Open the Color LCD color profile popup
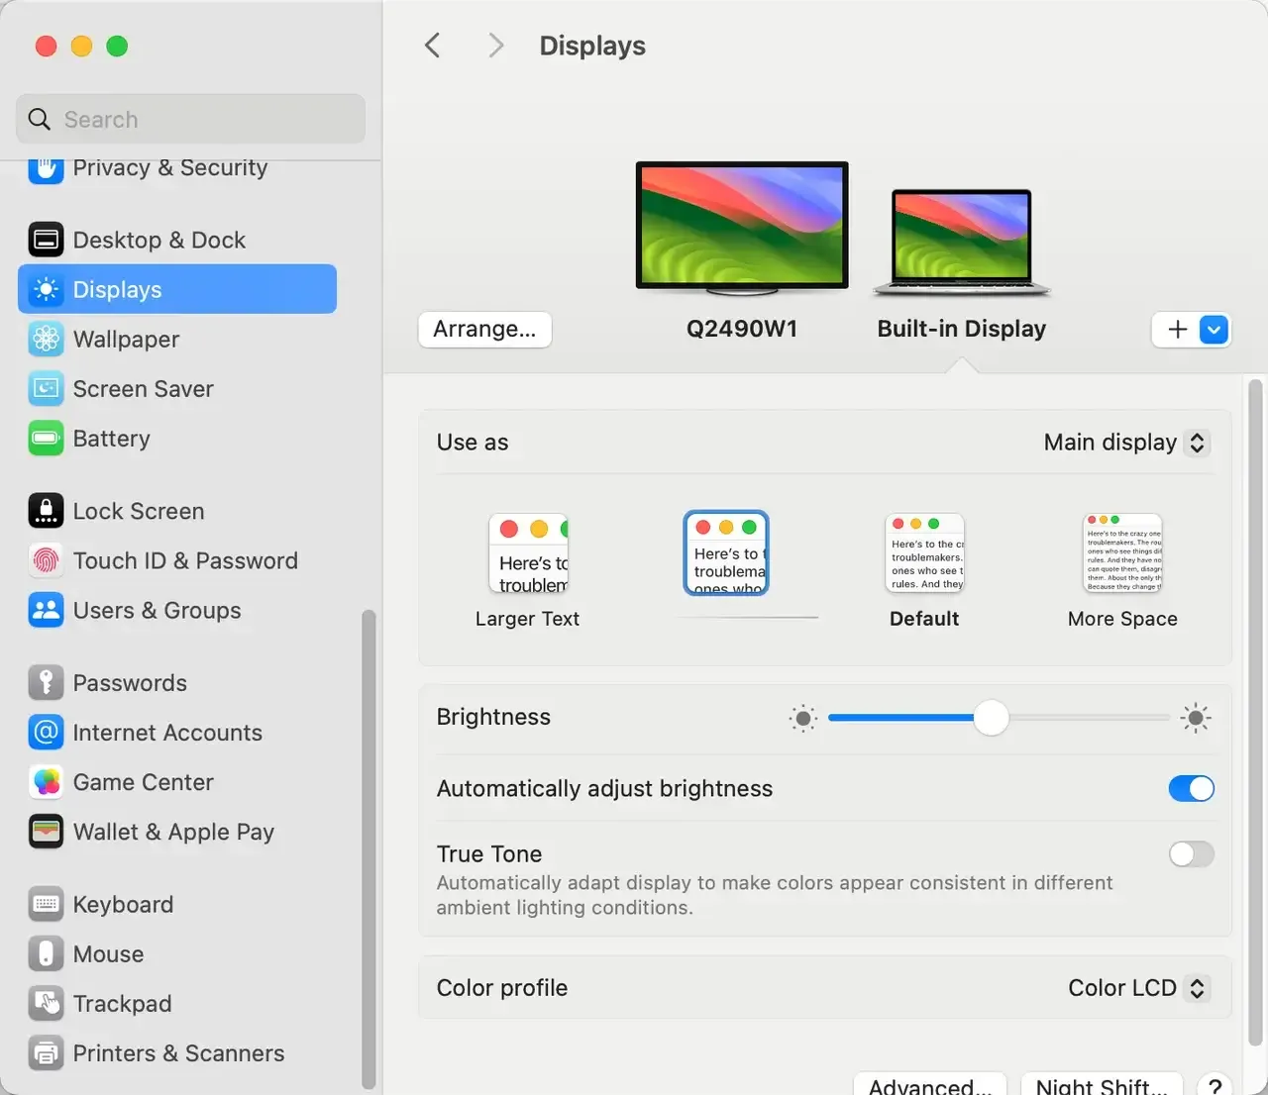Image resolution: width=1268 pixels, height=1095 pixels. click(1138, 988)
